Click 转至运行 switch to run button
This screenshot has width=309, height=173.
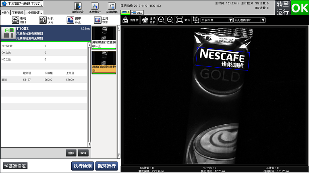pyautogui.click(x=283, y=8)
